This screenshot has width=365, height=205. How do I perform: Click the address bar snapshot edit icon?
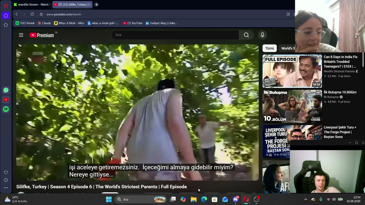point(288,14)
